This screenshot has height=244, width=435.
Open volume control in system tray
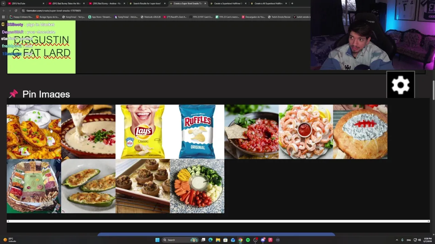(x=419, y=240)
